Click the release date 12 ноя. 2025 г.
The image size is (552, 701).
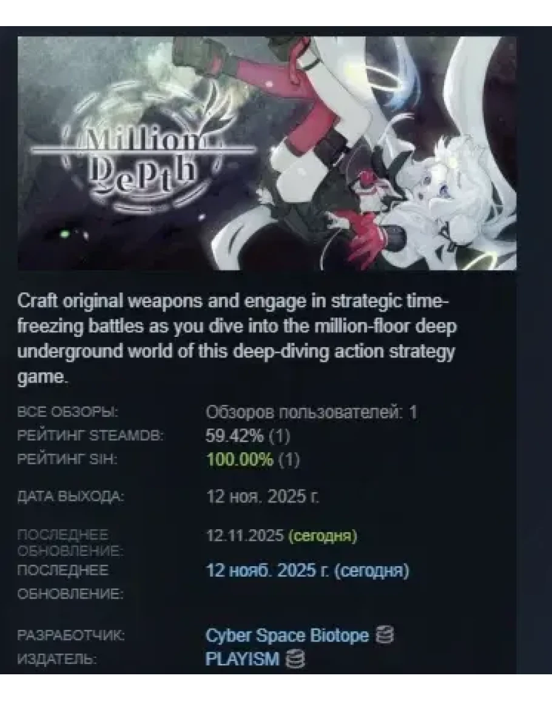tap(263, 496)
